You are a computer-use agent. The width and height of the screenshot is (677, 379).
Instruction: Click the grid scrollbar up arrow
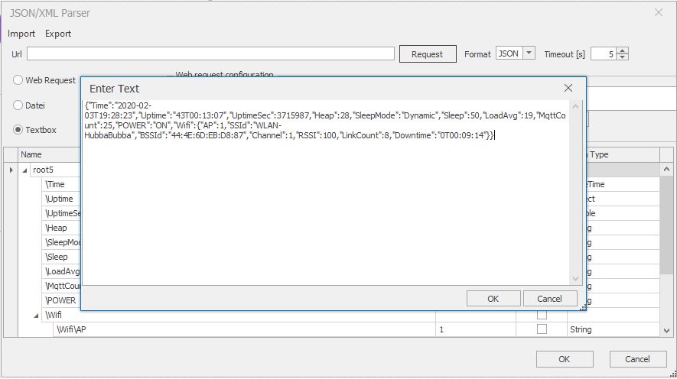pos(666,170)
